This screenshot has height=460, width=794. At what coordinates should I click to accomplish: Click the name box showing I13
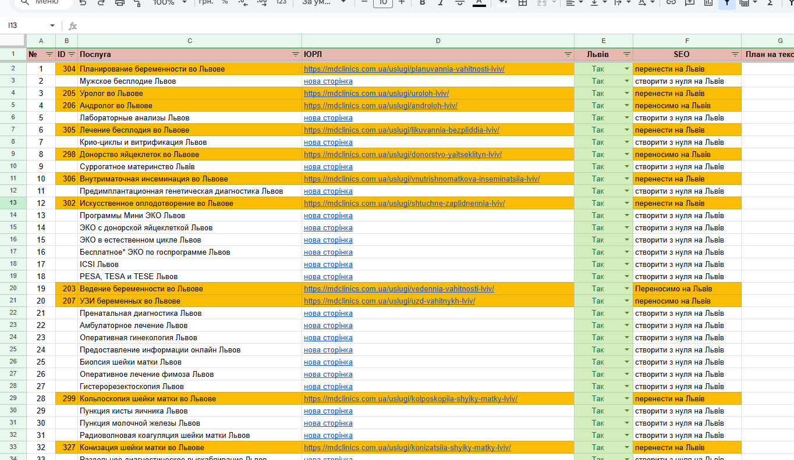[31, 26]
